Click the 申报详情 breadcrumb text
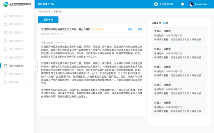Screen dimensions: 214x133 [57, 12]
